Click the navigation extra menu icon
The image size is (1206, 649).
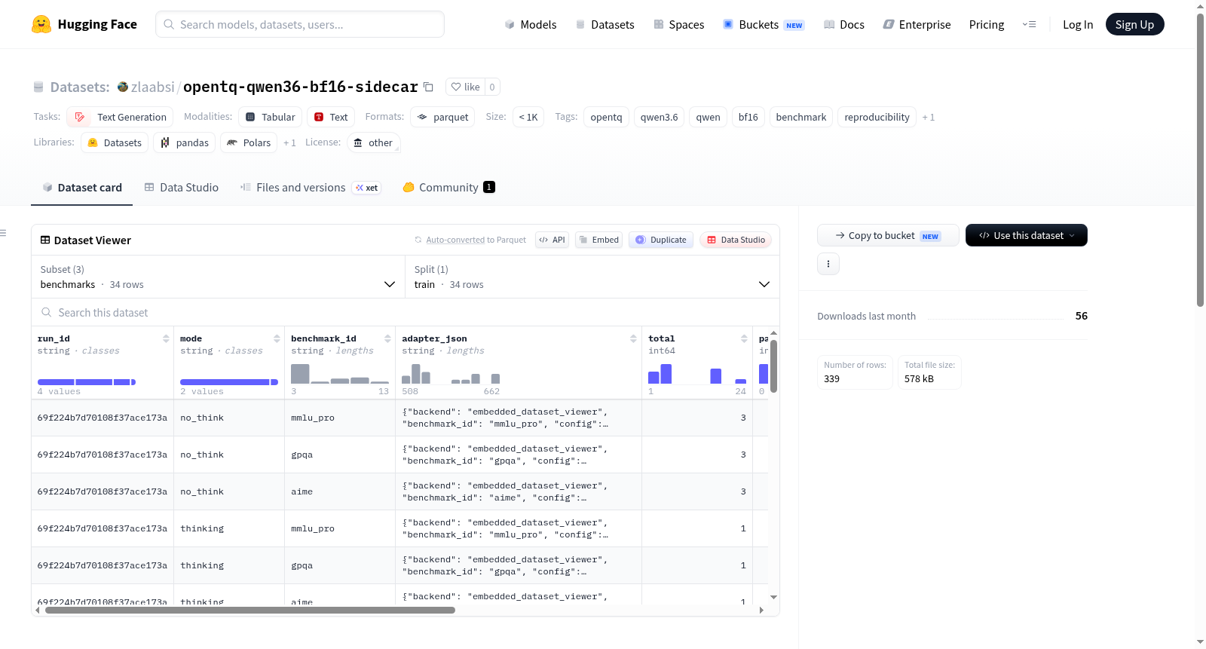1029,24
